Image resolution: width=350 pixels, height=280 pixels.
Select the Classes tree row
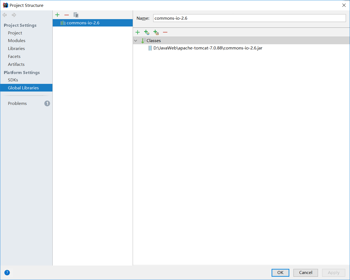[241, 40]
